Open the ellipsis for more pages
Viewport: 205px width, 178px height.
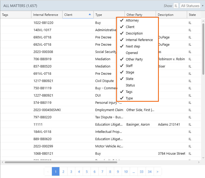(x=134, y=172)
